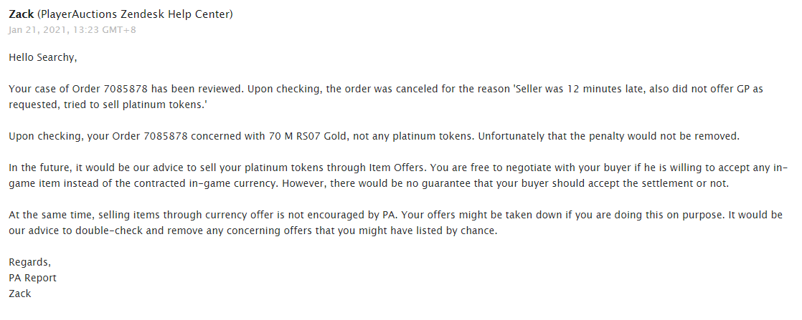This screenshot has width=802, height=320.
Task: Click the 'Hello Searchy,' greeting line
Action: (x=42, y=58)
